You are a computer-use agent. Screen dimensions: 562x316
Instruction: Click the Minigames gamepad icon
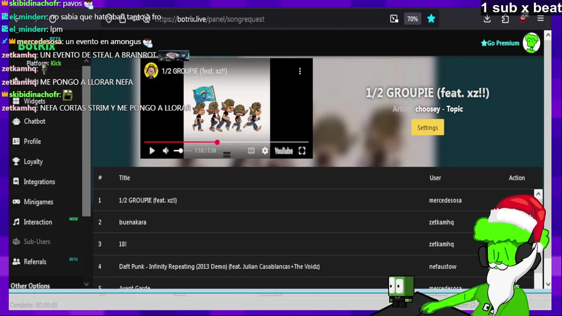[x=16, y=202]
